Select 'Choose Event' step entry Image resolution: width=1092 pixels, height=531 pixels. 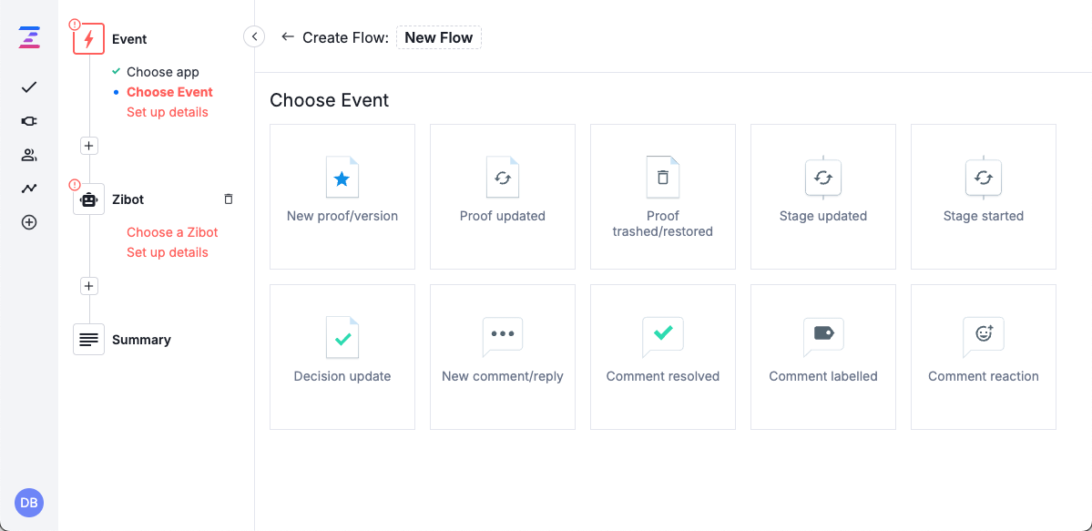tap(169, 92)
